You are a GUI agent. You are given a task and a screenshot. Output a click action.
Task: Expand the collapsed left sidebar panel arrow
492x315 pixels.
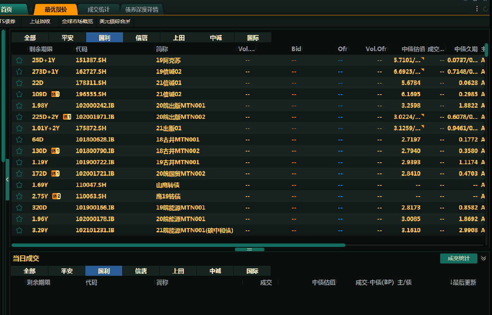tap(7, 180)
